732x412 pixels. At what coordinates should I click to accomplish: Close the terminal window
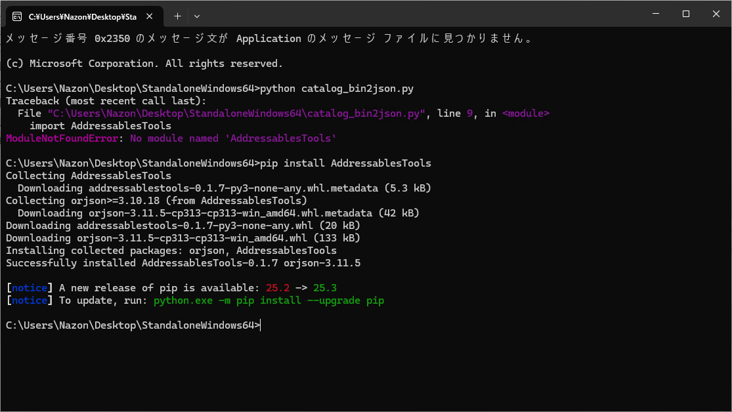tap(716, 14)
